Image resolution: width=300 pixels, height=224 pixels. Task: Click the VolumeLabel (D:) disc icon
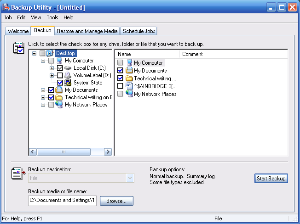[68, 75]
